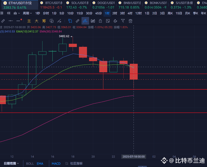Select the 15分 timeframe

tap(80, 13)
